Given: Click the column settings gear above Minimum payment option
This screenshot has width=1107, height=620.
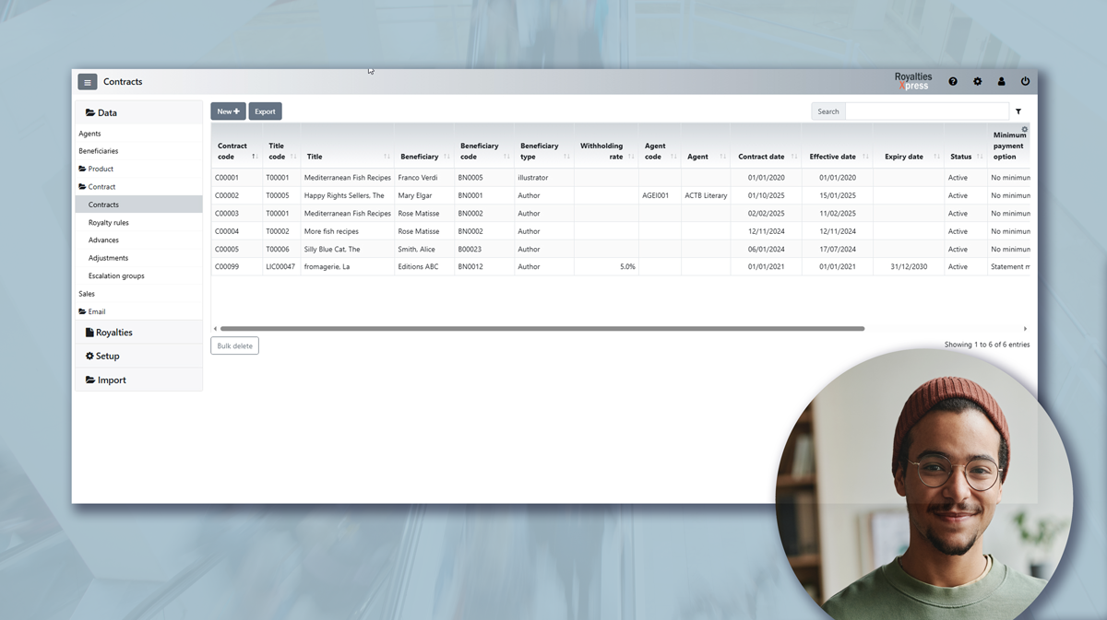Looking at the screenshot, I should click(1024, 130).
